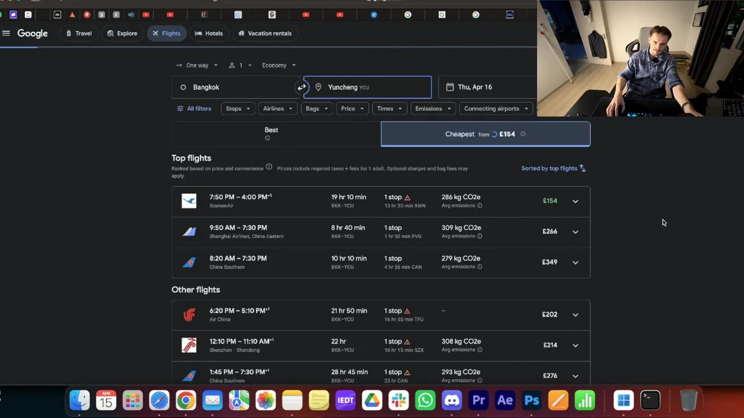Expand the £266 Shanghai Airlines flight details
744x418 pixels.
click(575, 232)
